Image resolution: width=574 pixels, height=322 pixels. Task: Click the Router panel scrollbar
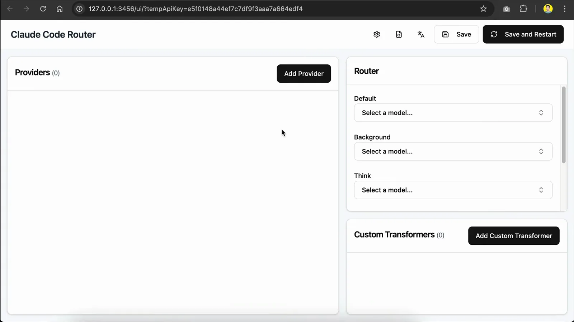click(564, 125)
